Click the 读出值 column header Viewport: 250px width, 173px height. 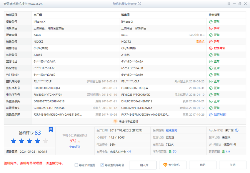click(x=126, y=15)
